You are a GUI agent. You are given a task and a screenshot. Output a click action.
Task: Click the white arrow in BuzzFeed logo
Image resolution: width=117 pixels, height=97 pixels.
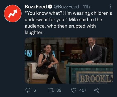coord(12,13)
